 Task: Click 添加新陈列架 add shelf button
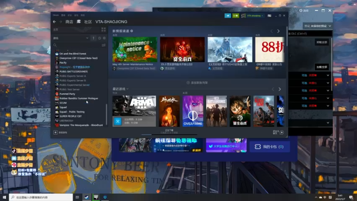[x=197, y=83]
